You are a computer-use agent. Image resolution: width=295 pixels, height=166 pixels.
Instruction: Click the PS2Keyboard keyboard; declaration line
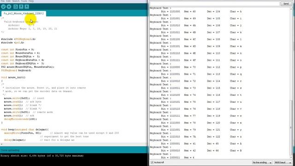coord(16,71)
